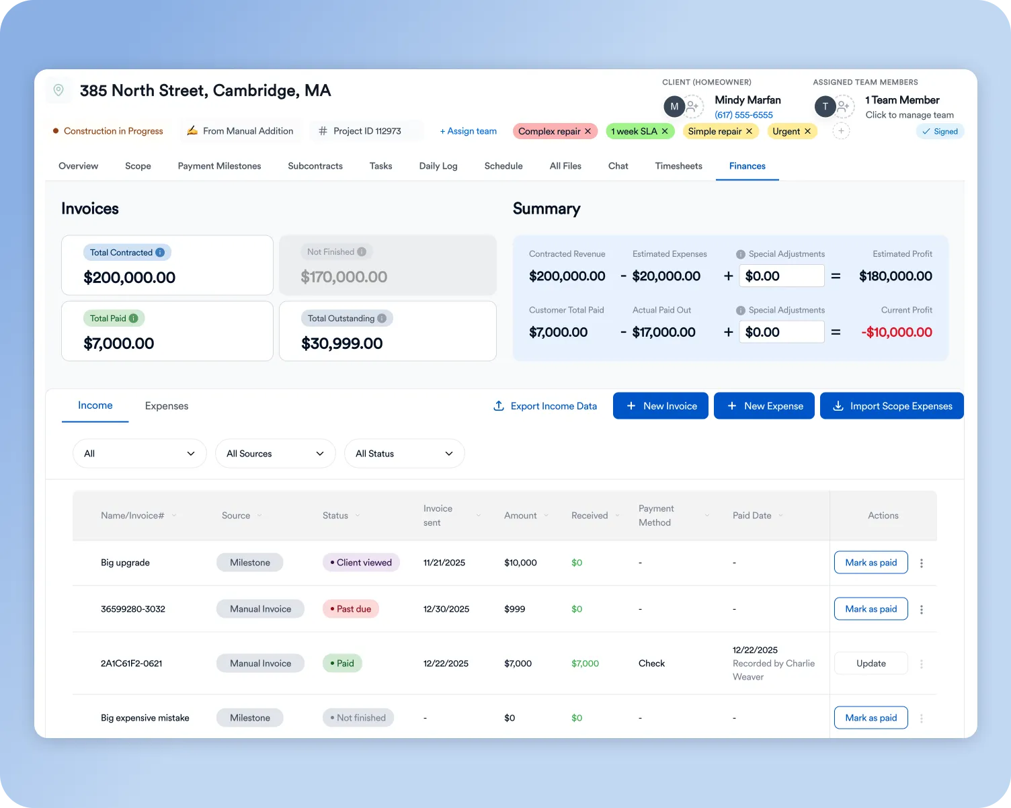This screenshot has width=1011, height=808.
Task: Click Estimated Profit Special Adjustments input
Action: (782, 276)
